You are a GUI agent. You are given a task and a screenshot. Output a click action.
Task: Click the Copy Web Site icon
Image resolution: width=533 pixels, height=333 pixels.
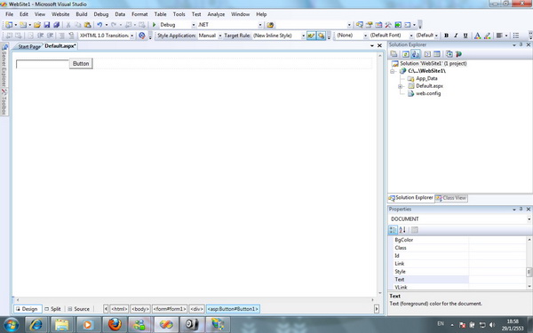(449, 54)
